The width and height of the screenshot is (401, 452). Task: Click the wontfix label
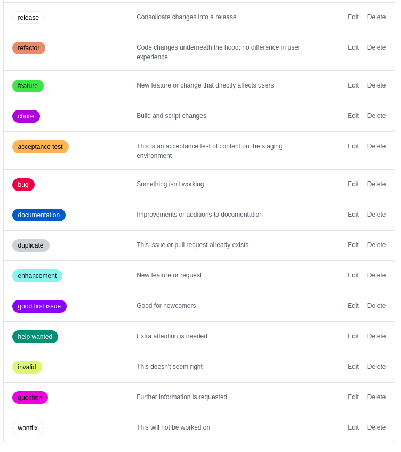[x=28, y=428]
